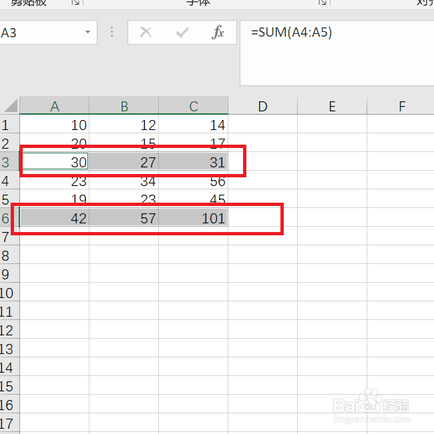The width and height of the screenshot is (434, 434).
Task: Select row 8 header
Action: tap(9, 255)
